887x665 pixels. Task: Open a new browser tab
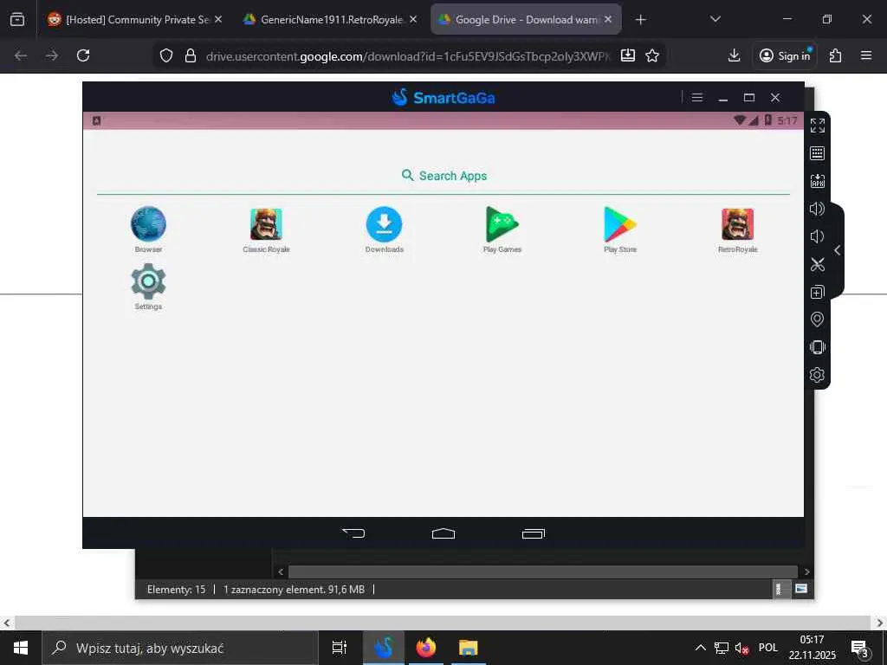tap(640, 20)
